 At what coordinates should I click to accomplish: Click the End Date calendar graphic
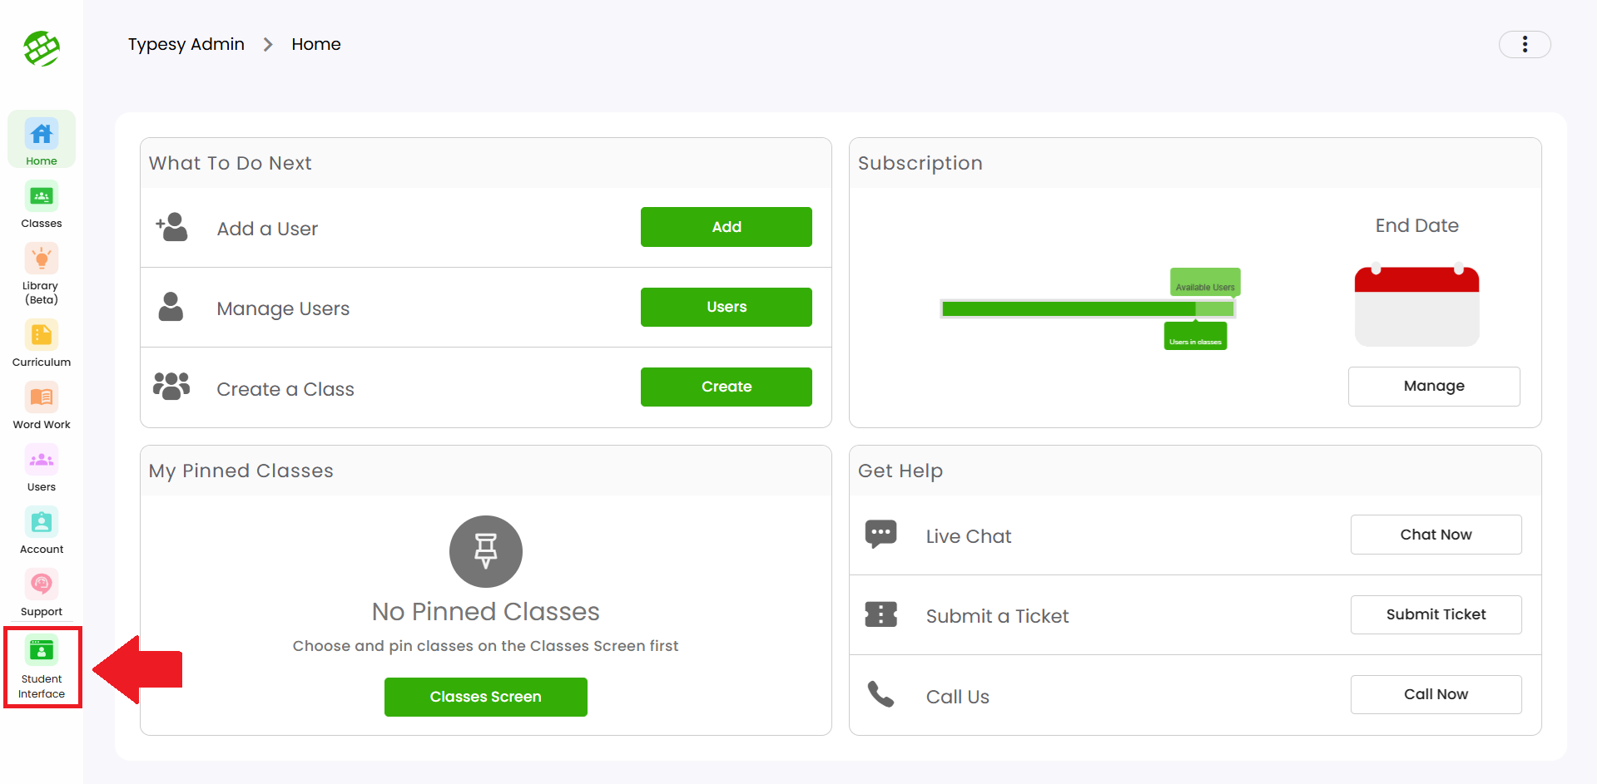click(1416, 306)
